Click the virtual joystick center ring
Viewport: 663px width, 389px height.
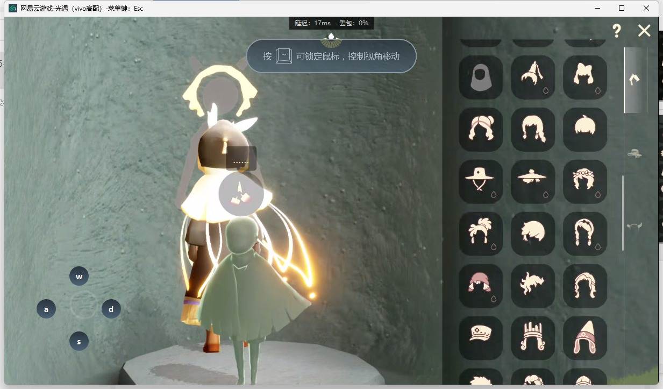tap(83, 305)
